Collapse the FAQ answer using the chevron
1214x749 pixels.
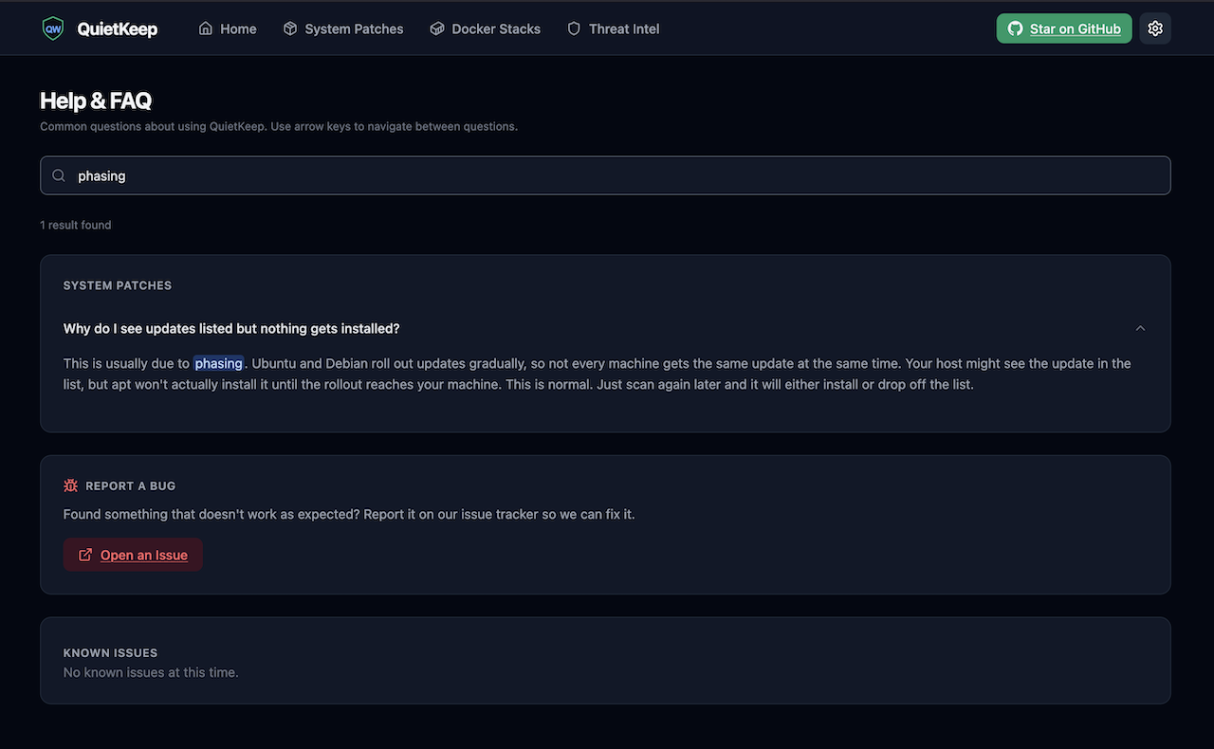(x=1140, y=328)
